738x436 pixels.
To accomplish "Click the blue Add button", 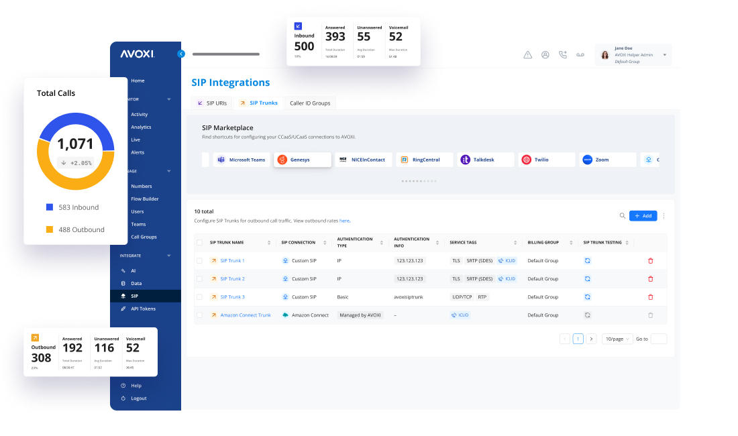I will [x=643, y=216].
